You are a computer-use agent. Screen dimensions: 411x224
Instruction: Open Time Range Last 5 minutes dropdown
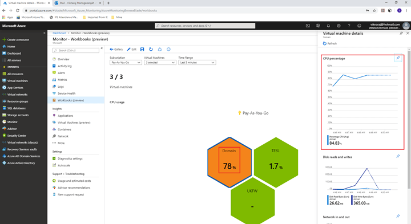[197, 63]
